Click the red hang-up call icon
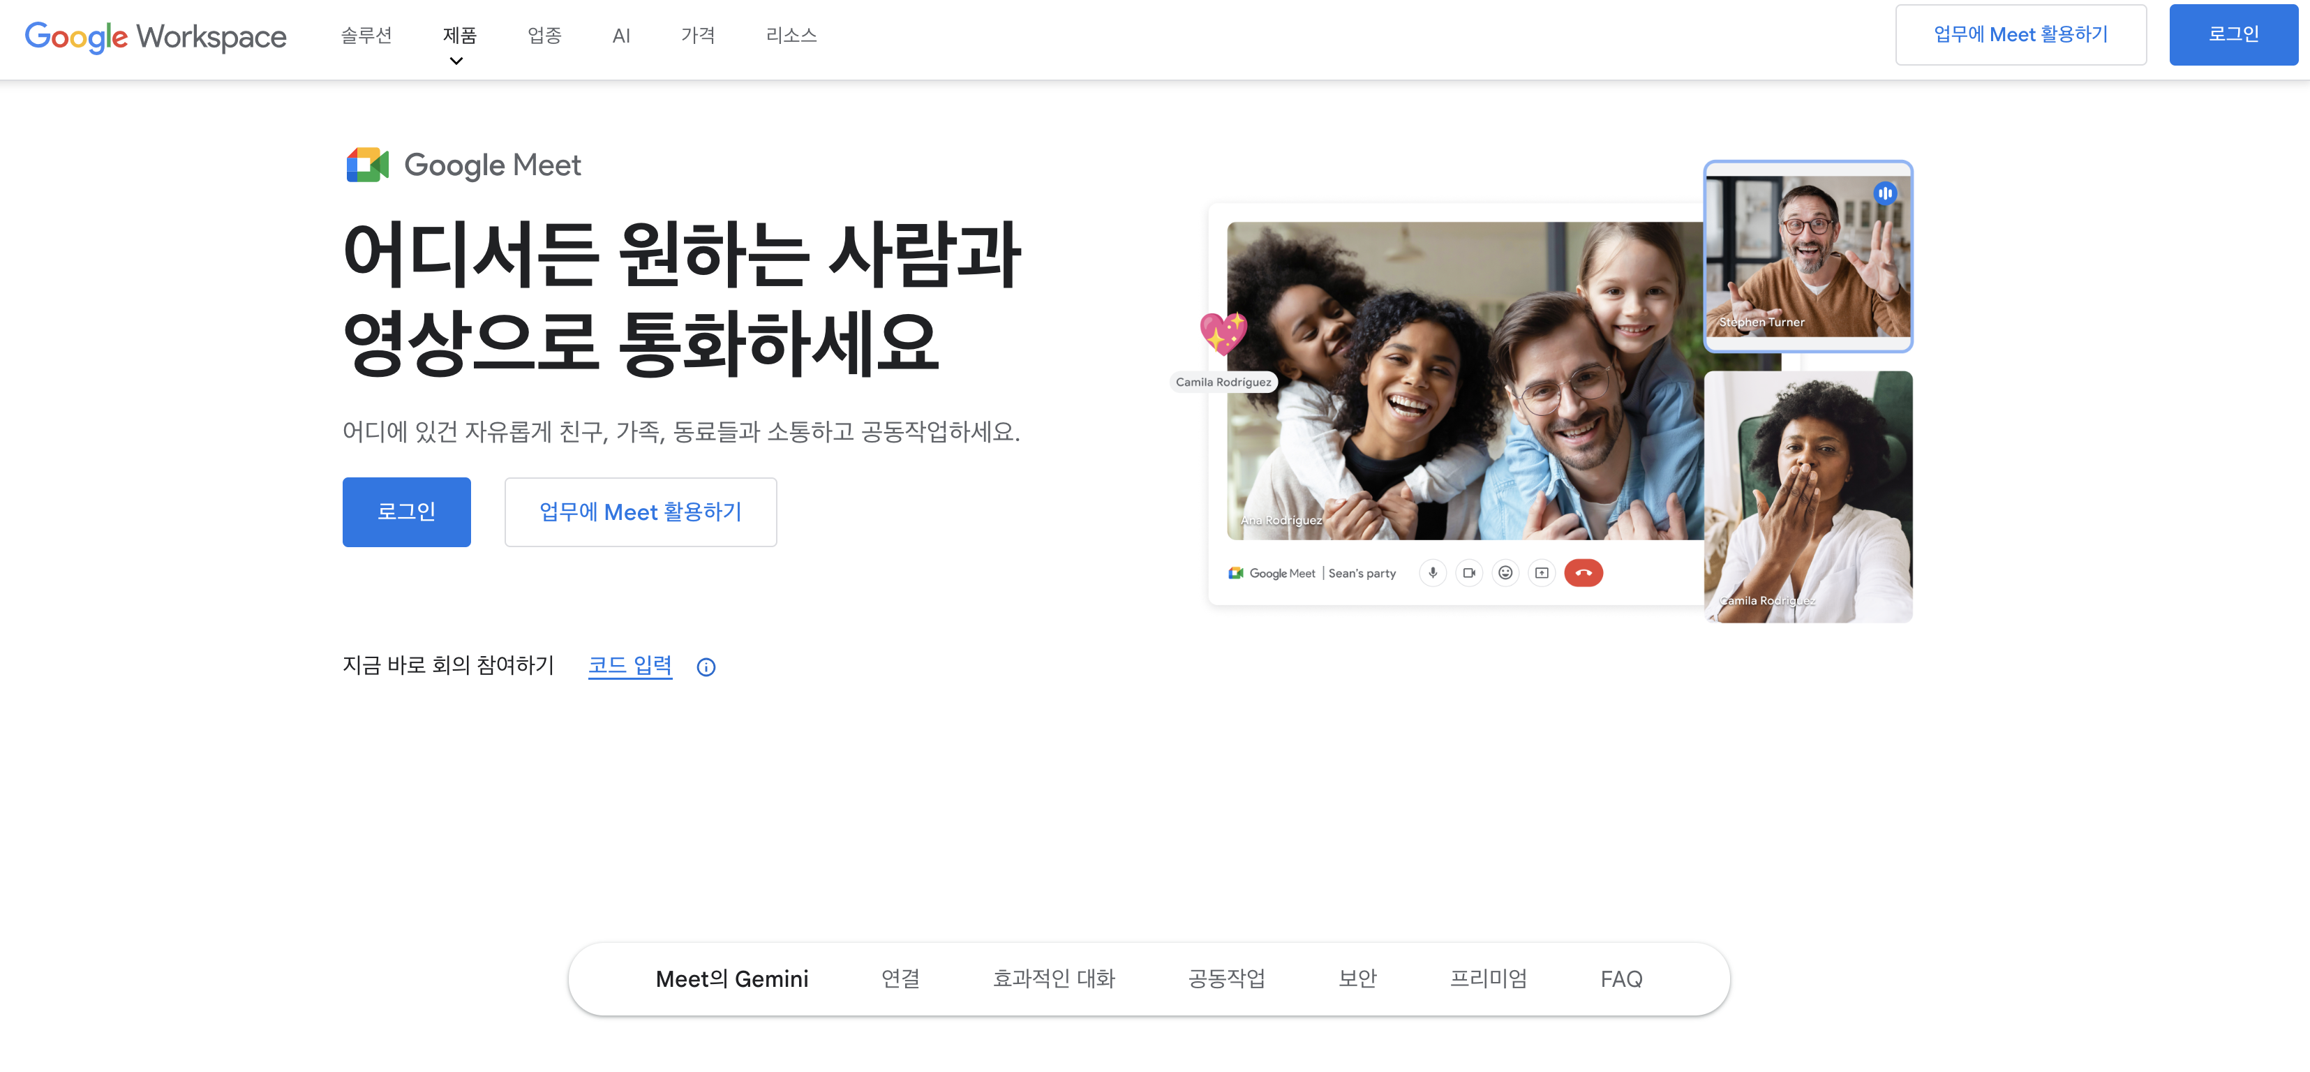Screen dimensions: 2310x1072 click(x=1584, y=572)
